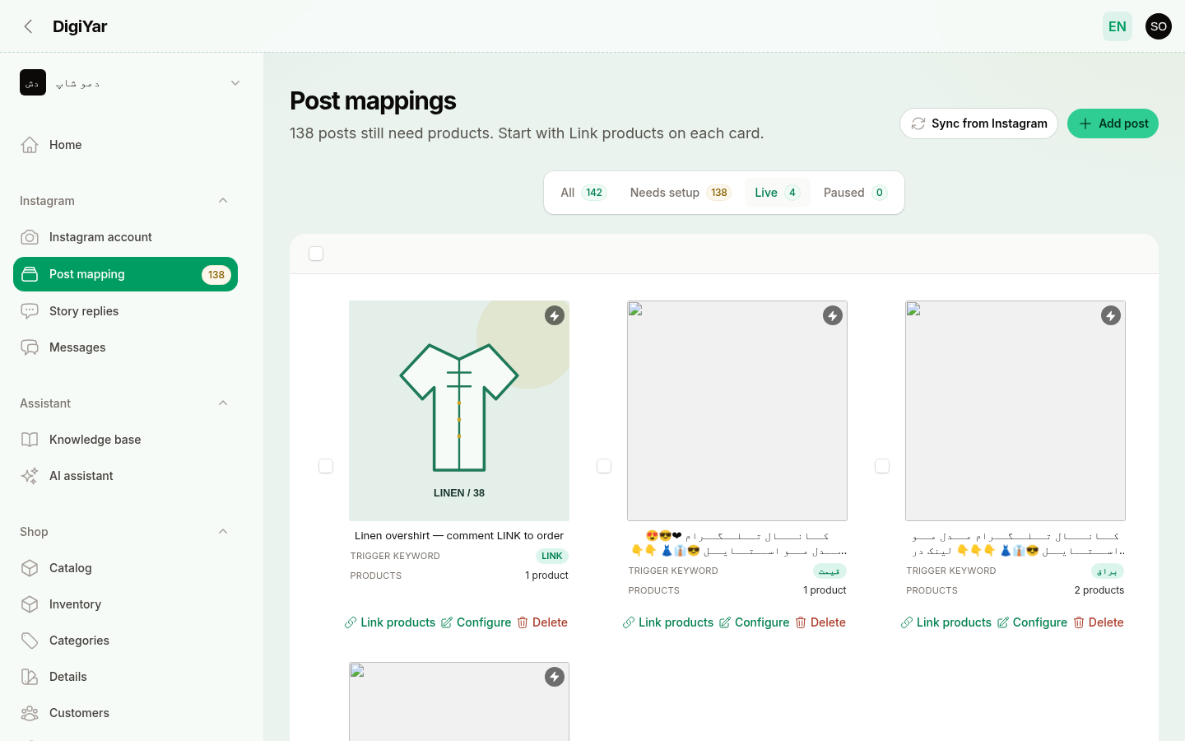Click the Home house icon
1185x741 pixels.
[x=30, y=145]
